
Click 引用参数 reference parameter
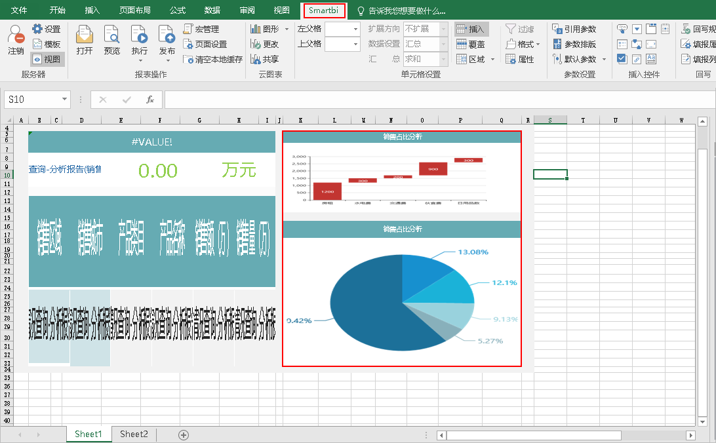pos(574,29)
